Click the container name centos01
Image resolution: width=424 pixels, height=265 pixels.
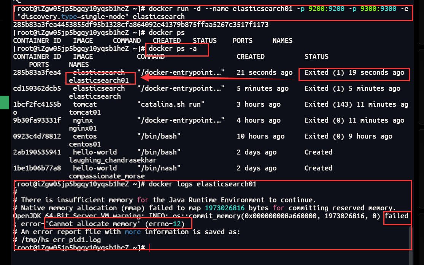[85, 144]
